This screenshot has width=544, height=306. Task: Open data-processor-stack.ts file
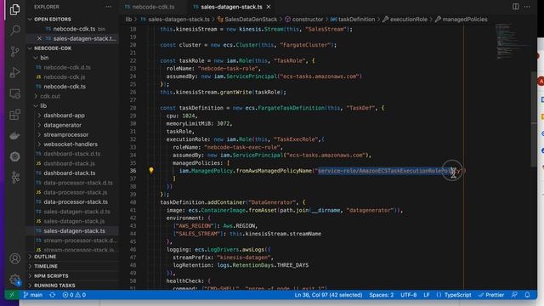point(76,202)
